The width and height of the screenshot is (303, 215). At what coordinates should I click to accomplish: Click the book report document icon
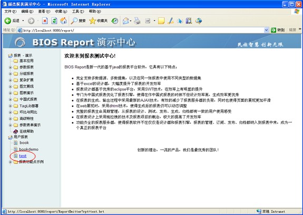(16, 143)
